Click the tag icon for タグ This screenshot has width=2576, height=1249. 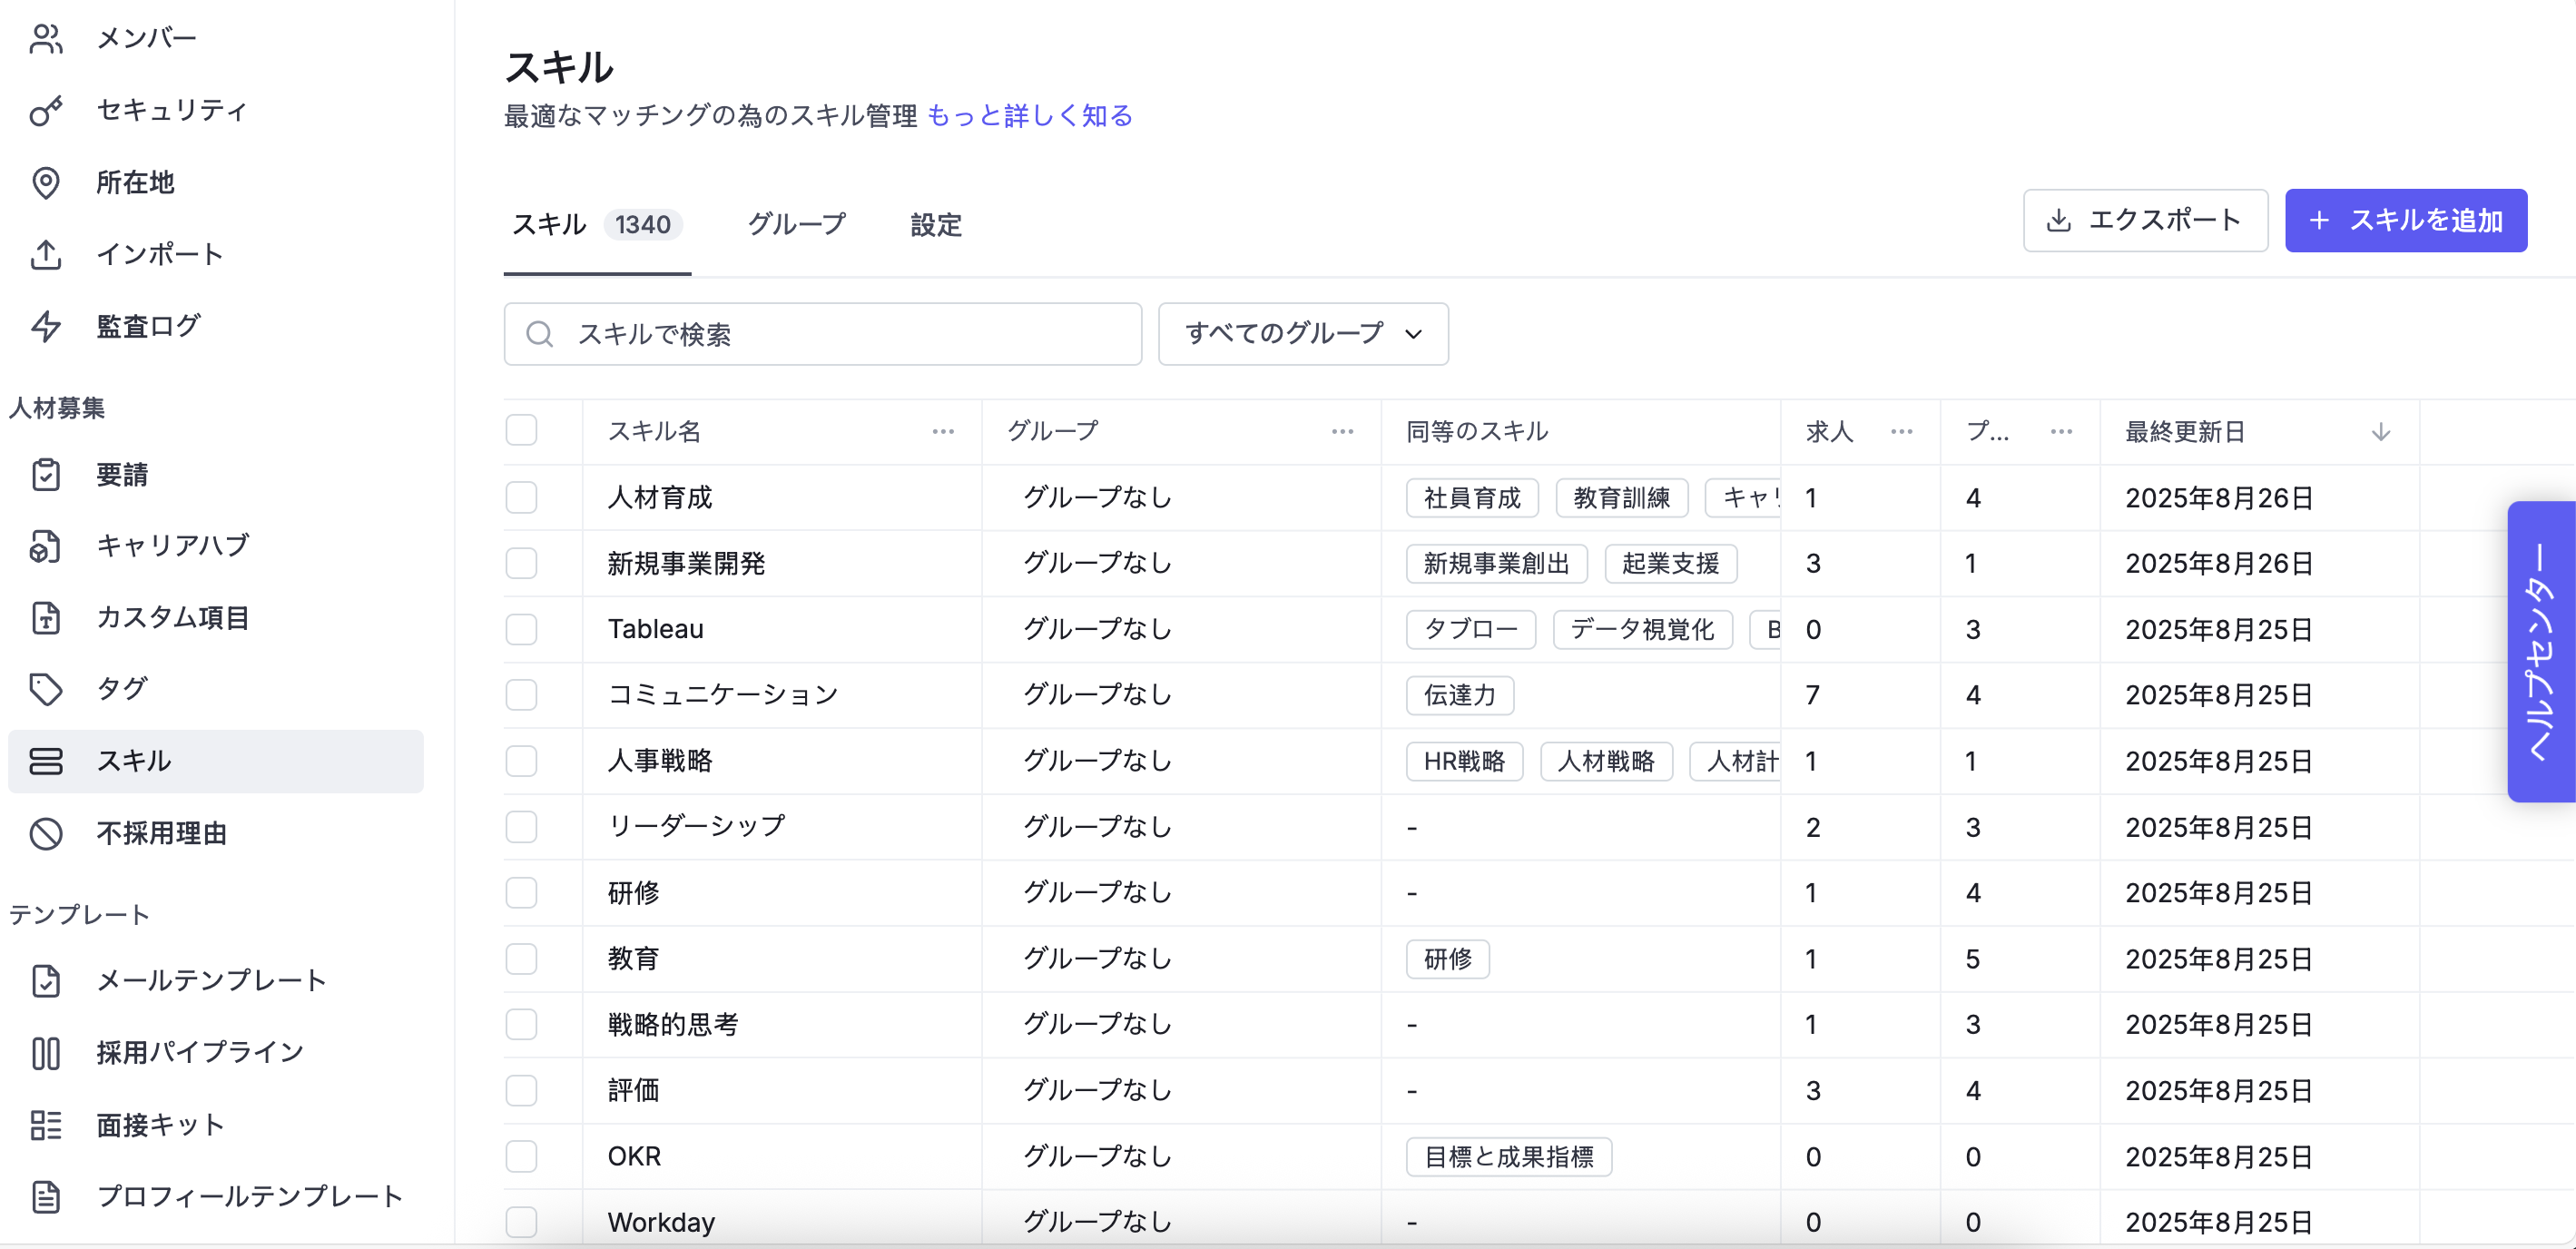pos(46,689)
